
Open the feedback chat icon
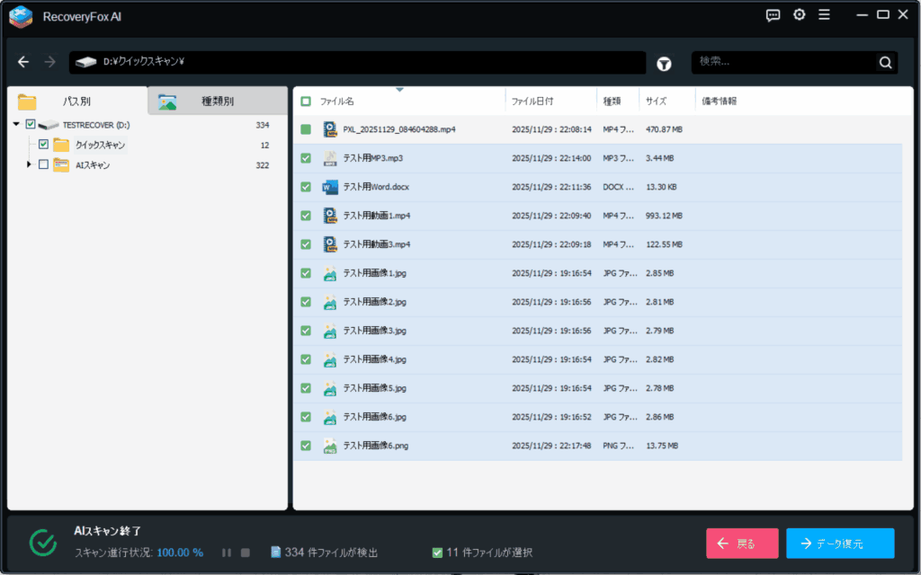pos(773,14)
